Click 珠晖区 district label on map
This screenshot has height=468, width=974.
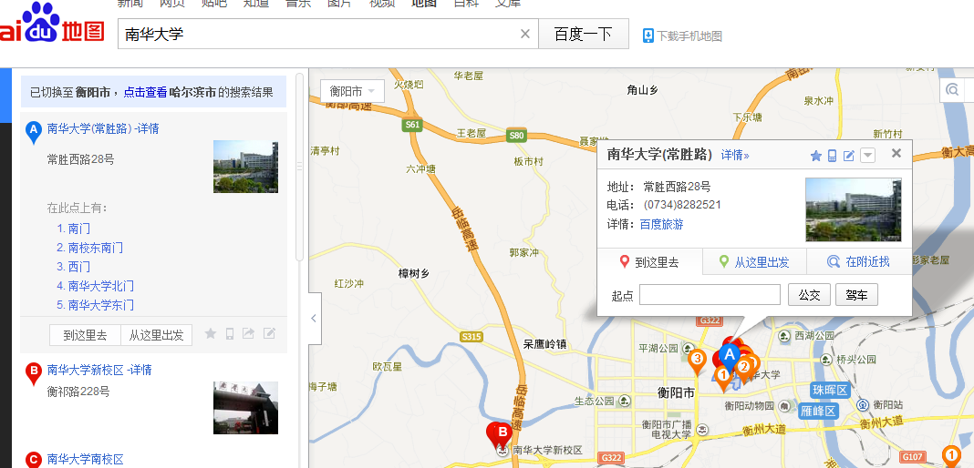click(830, 391)
